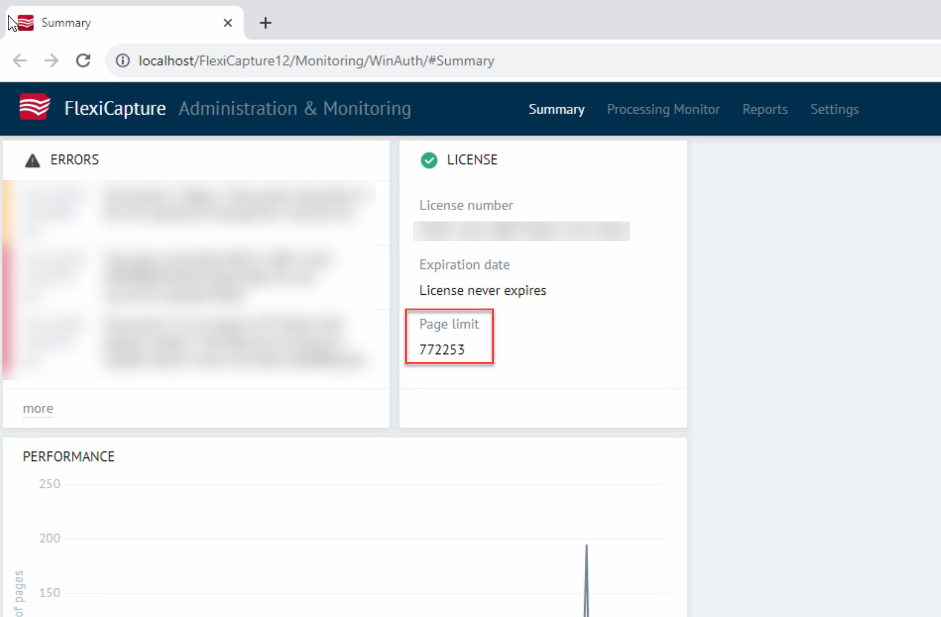Switch to the Processing Monitor page
Screen dimensions: 941x617
(663, 109)
